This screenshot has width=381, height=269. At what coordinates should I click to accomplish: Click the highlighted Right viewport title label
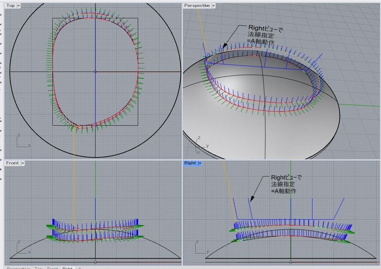(190, 163)
